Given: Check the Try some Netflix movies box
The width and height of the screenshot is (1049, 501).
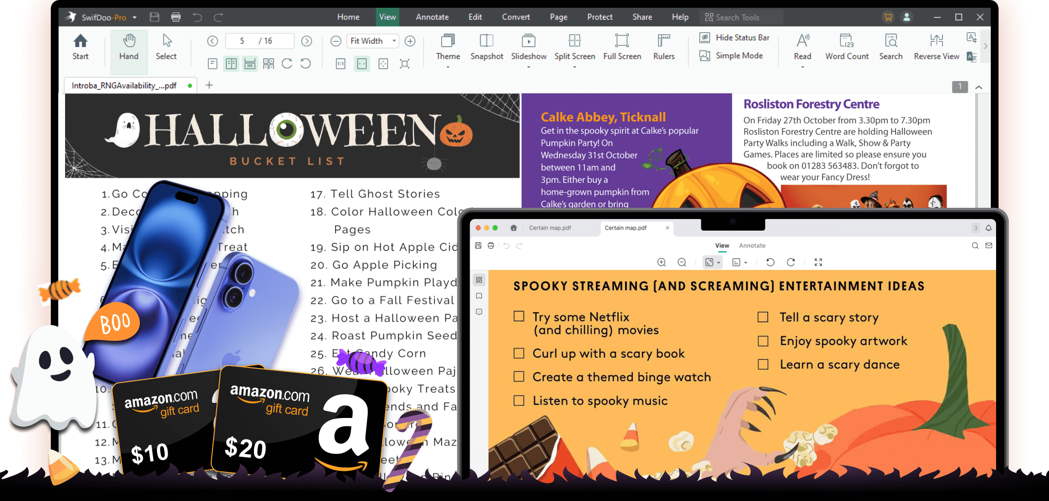Looking at the screenshot, I should tap(519, 317).
